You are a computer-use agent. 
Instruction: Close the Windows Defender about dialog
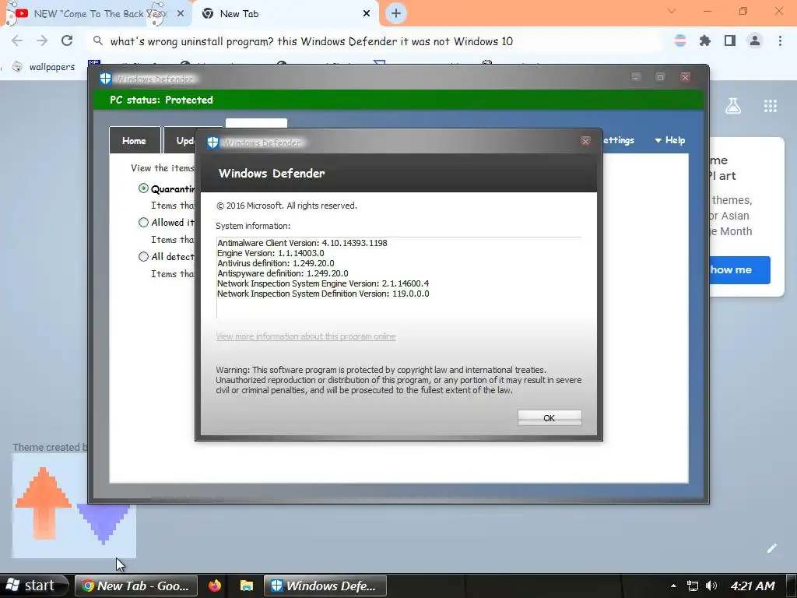click(x=585, y=141)
